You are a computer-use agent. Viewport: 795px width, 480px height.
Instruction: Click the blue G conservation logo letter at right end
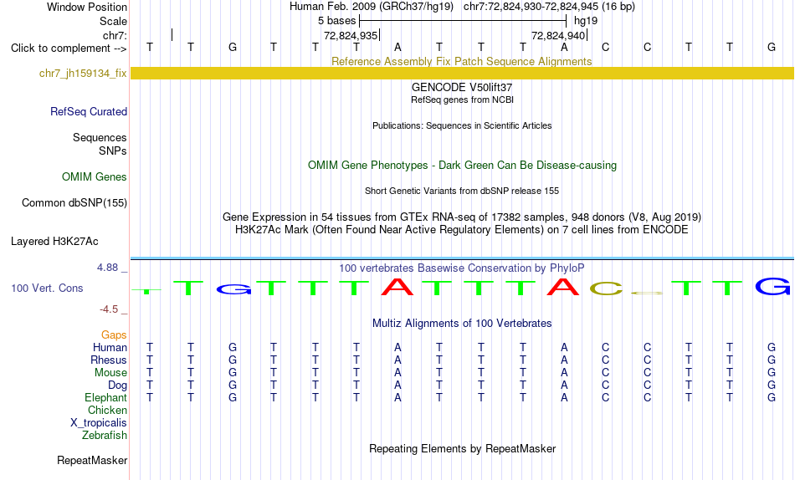pos(772,287)
